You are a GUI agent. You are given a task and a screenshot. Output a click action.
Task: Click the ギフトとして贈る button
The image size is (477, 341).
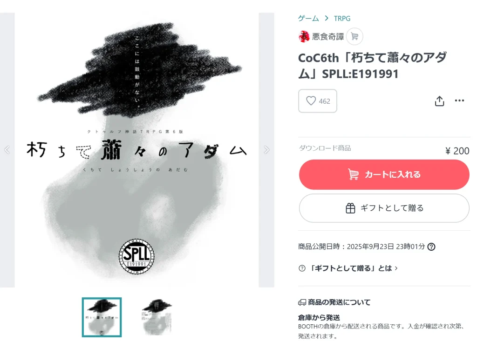coord(384,208)
